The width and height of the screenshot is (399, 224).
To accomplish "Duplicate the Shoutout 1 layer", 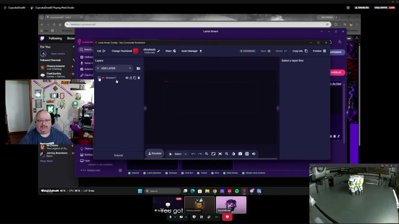I will click(x=135, y=78).
